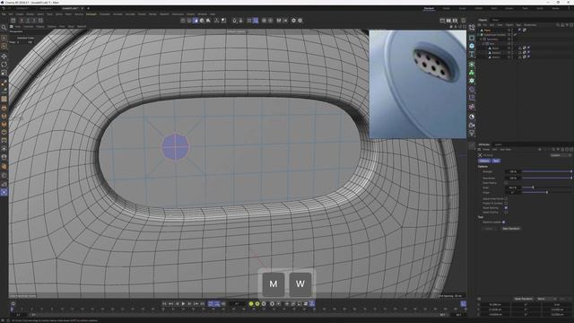
Task: Disable the Subdivision Surface green checkmark
Action: (516, 35)
